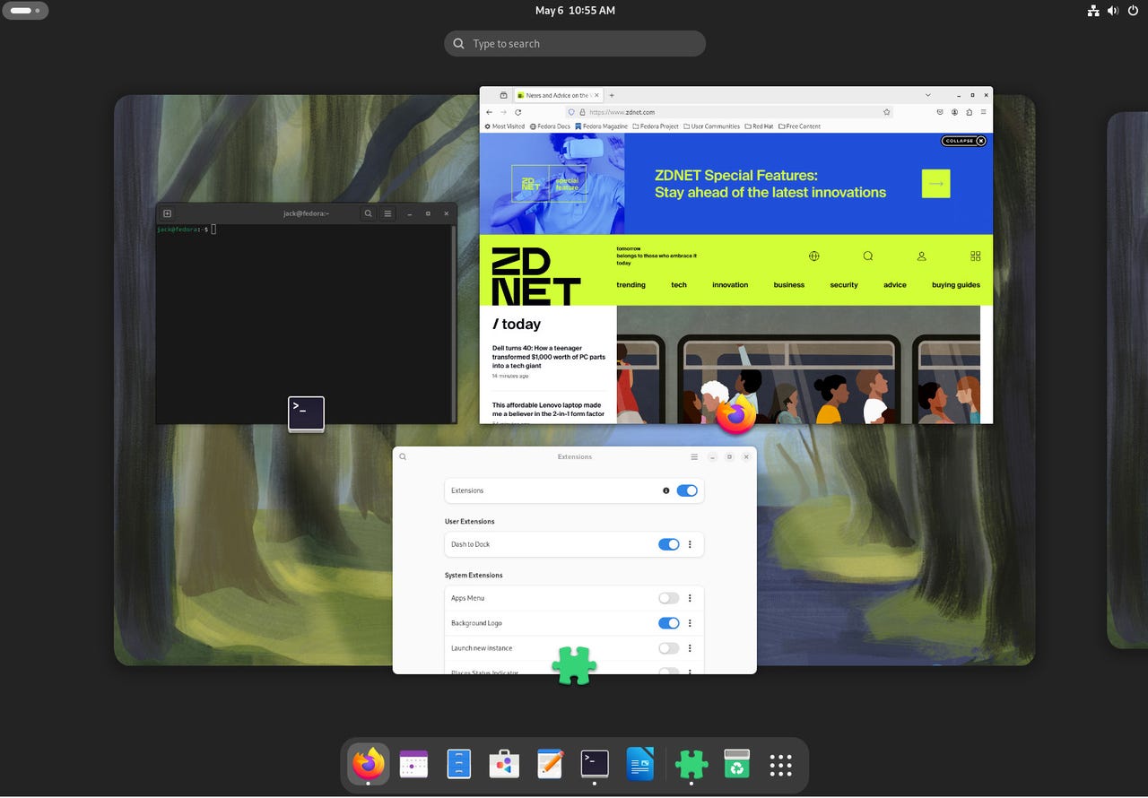Image resolution: width=1148 pixels, height=798 pixels.
Task: Enable the Launch new instance extension
Action: pyautogui.click(x=669, y=648)
